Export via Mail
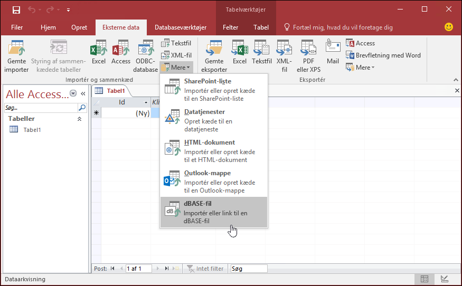The image size is (462, 286). coord(333,52)
